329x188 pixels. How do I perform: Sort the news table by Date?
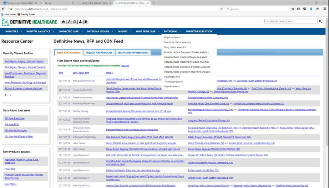click(x=61, y=73)
